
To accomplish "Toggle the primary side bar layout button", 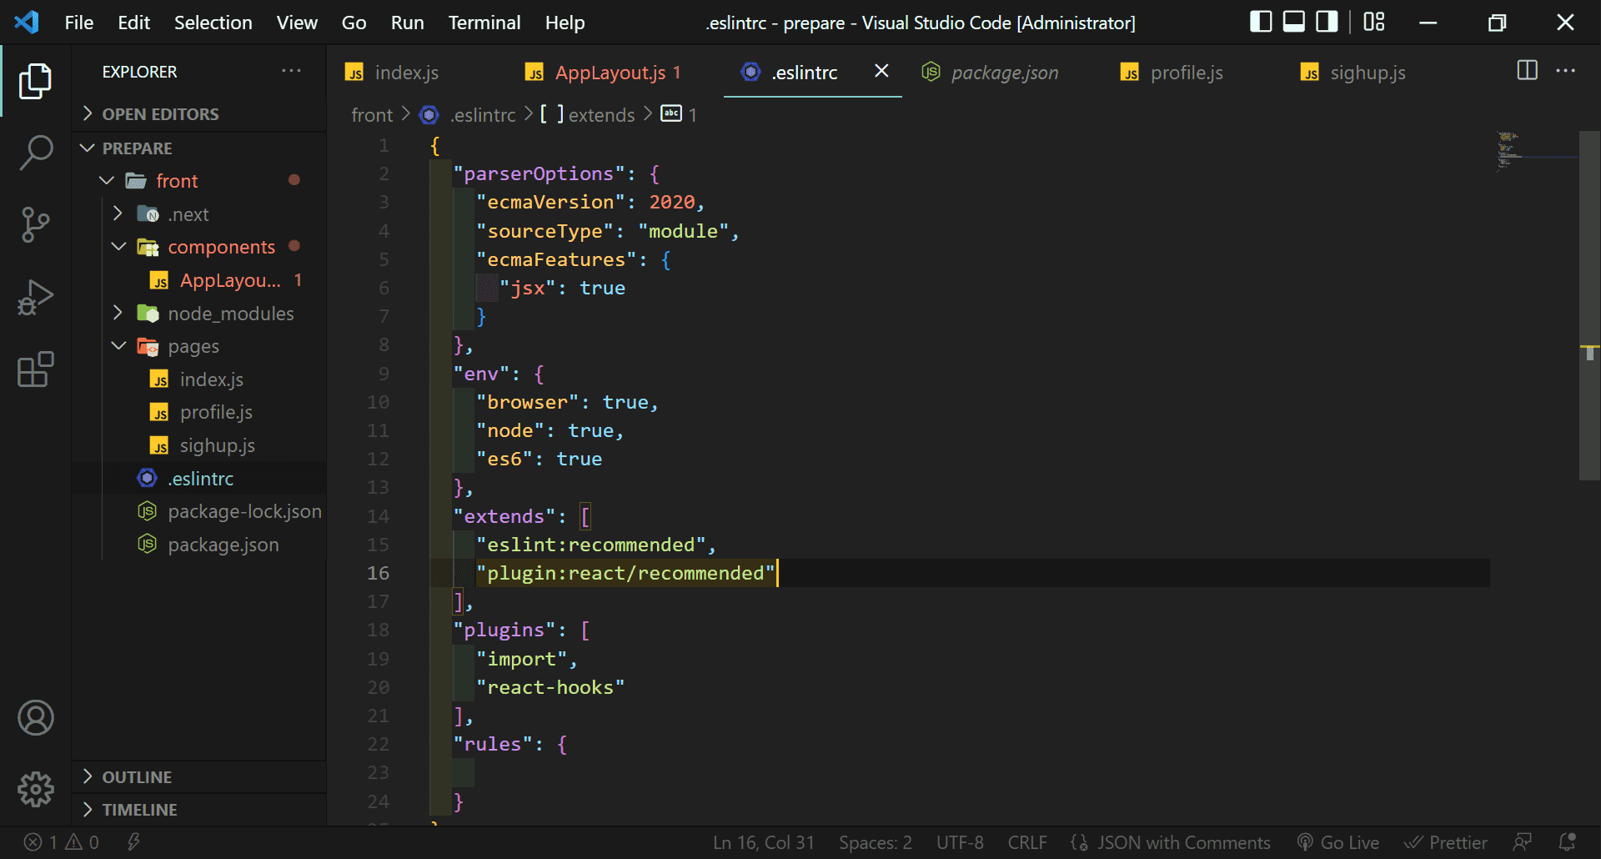I will click(x=1261, y=22).
